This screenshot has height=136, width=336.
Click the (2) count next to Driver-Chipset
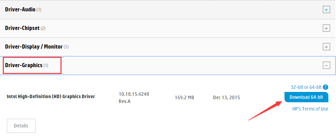click(x=43, y=28)
